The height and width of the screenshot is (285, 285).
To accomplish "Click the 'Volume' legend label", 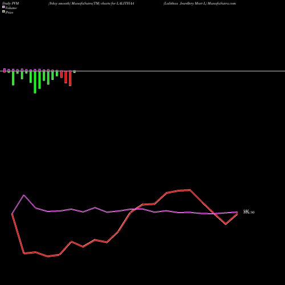I will click(x=11, y=8).
